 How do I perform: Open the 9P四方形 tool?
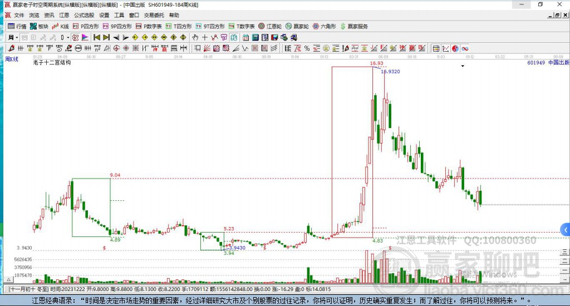(x=117, y=26)
